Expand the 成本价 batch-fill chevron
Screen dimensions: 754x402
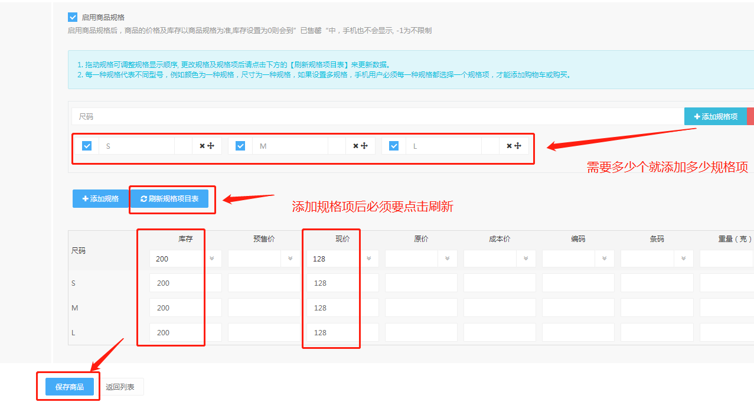coord(526,259)
